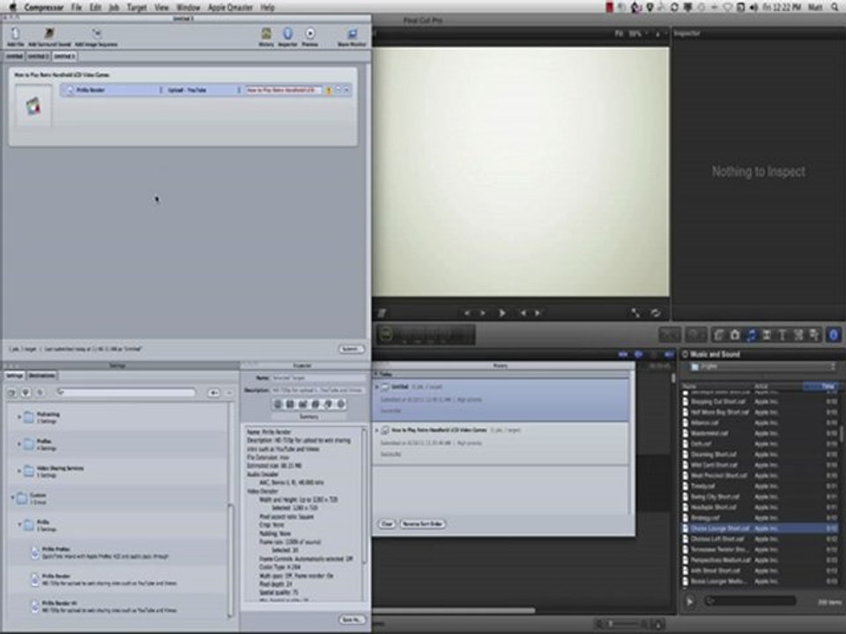Click the Reverse Sort Order button
This screenshot has height=634, width=846.
[422, 523]
